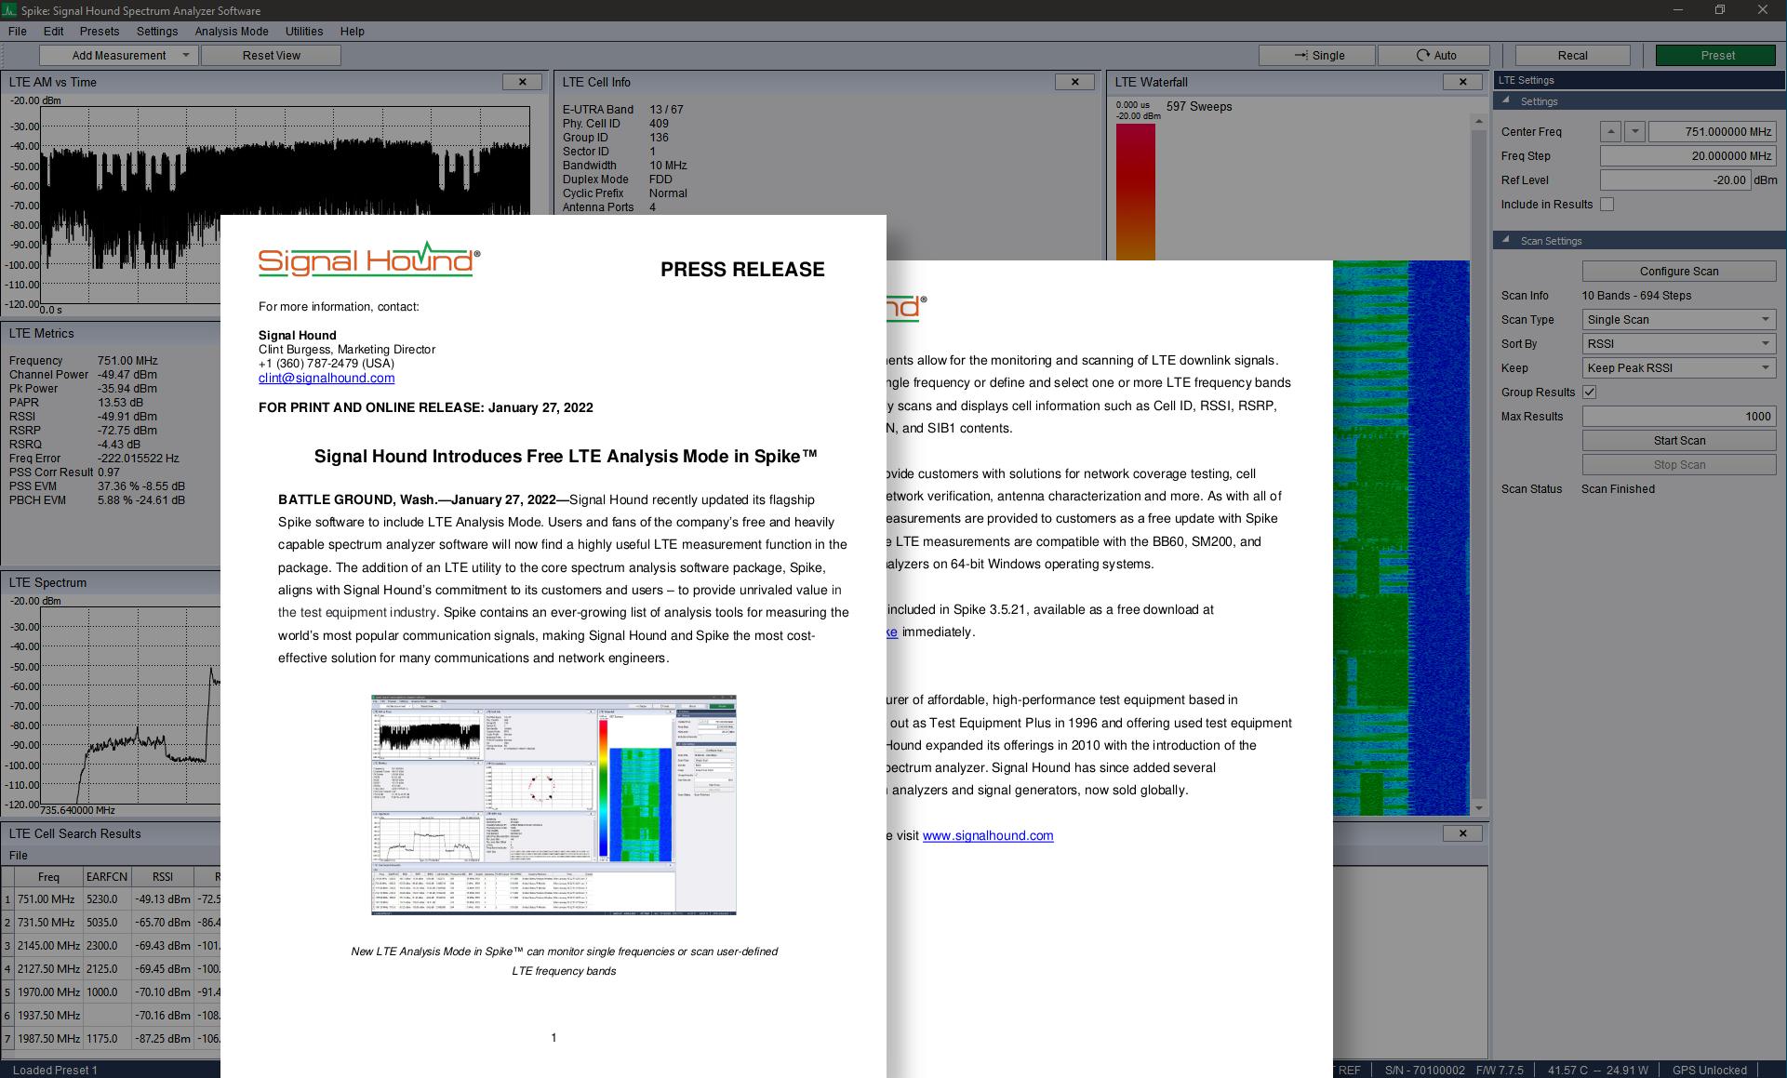The width and height of the screenshot is (1787, 1078).
Task: Click the green Preset button
Action: point(1717,56)
